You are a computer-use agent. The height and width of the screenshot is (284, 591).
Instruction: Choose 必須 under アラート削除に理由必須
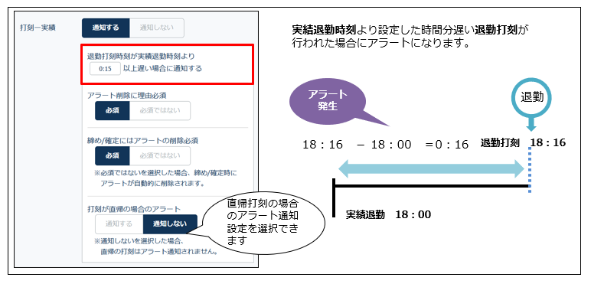tap(113, 111)
